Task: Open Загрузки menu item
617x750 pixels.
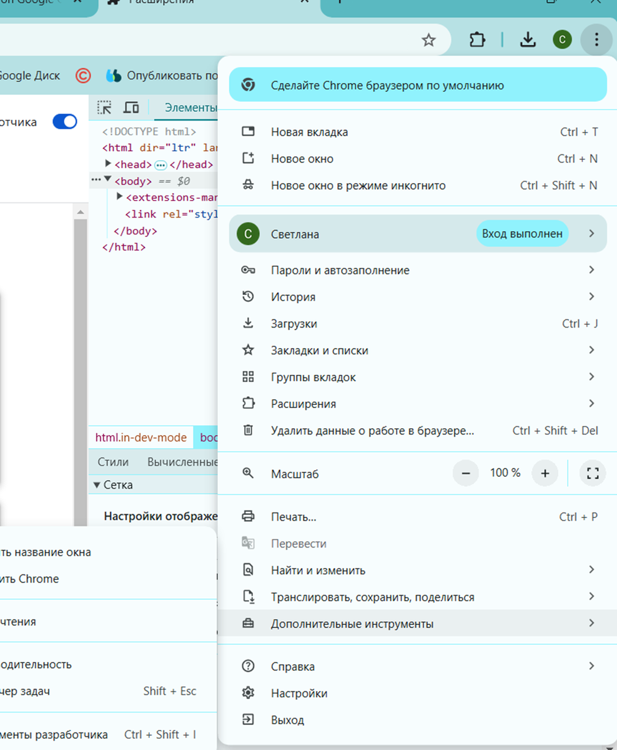Action: click(x=417, y=324)
